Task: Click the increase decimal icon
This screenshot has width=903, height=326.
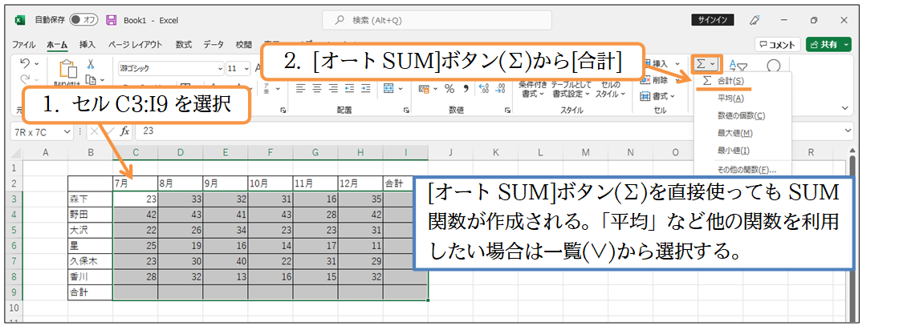Action: (484, 89)
